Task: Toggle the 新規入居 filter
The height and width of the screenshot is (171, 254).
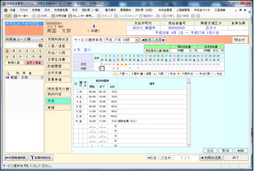Action: point(14,63)
